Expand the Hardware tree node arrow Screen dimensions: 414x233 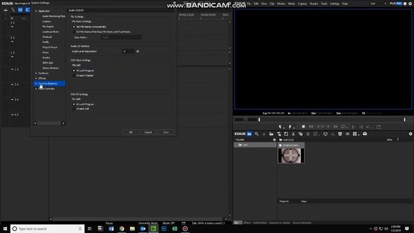(36, 73)
